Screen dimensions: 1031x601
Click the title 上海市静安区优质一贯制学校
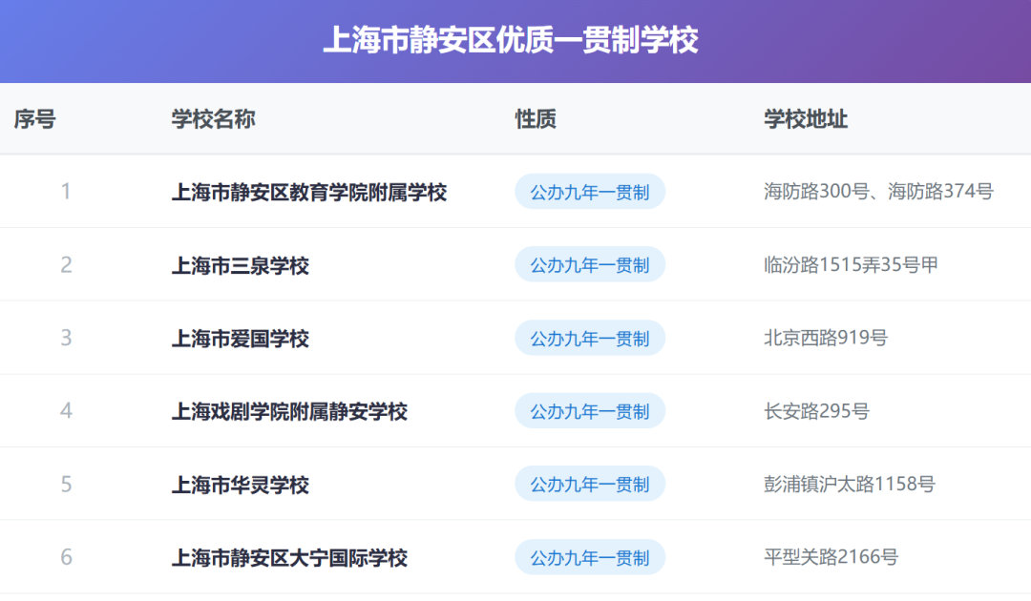click(510, 39)
